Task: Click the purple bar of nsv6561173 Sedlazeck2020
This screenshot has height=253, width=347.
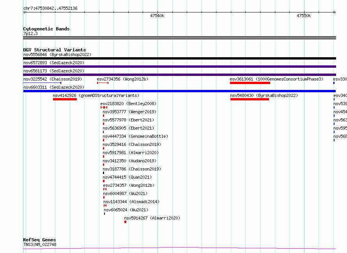Action: click(179, 75)
